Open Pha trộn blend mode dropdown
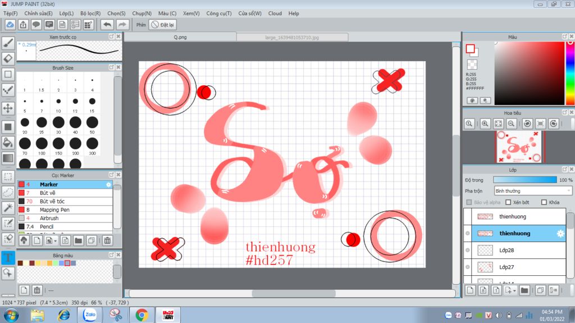 pyautogui.click(x=532, y=191)
